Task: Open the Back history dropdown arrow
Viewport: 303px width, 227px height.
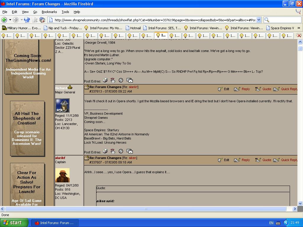Action: point(10,20)
